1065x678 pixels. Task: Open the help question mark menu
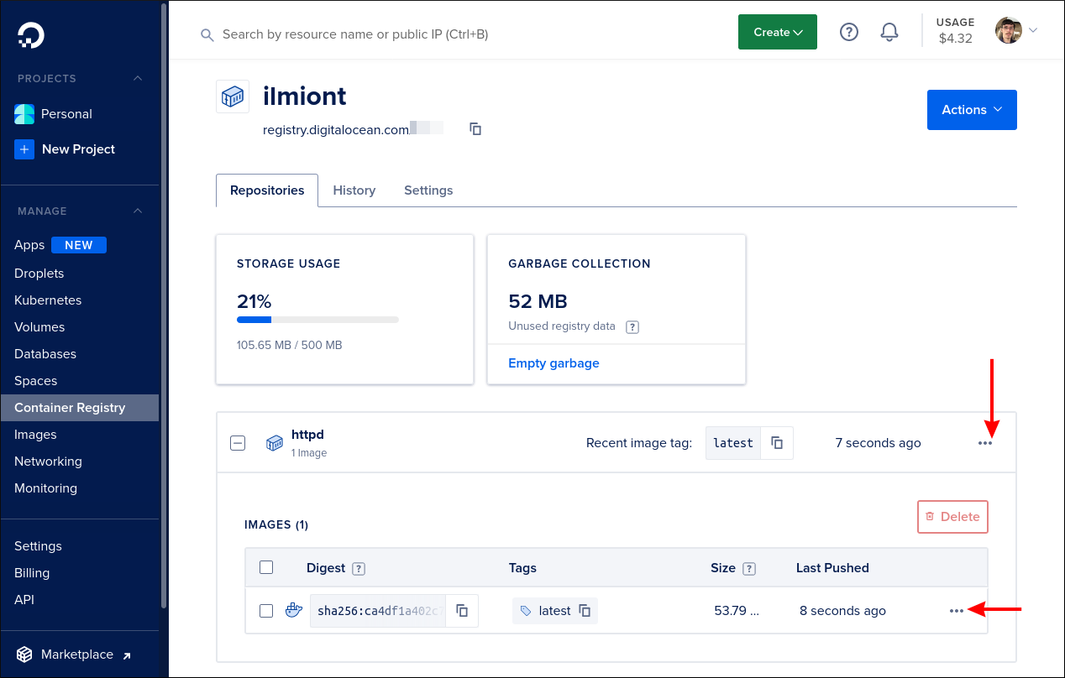(x=849, y=32)
